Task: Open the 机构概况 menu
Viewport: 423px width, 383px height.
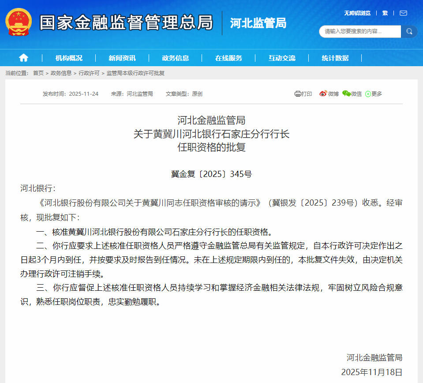Action: (69, 58)
